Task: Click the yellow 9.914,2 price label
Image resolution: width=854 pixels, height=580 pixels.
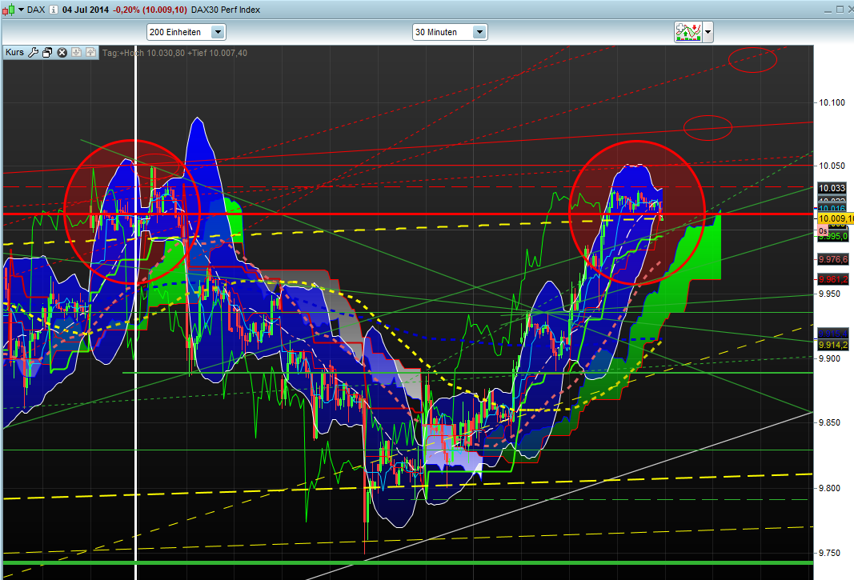Action: (x=833, y=345)
